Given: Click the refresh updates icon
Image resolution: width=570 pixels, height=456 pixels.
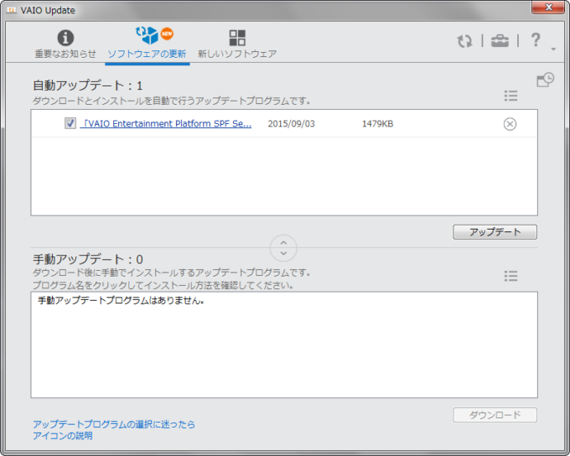Looking at the screenshot, I should (464, 41).
